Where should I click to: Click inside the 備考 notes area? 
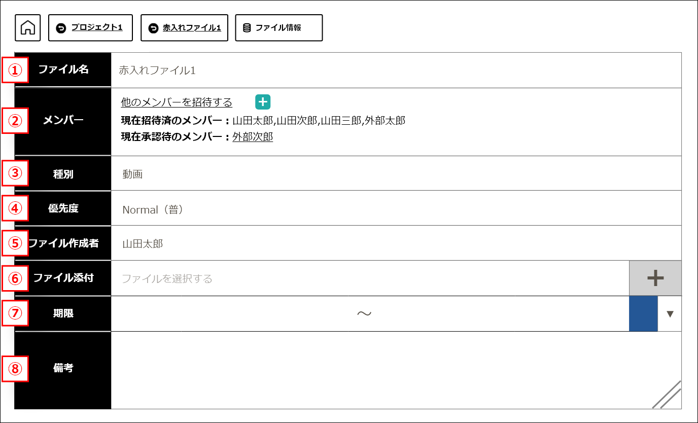(355, 365)
